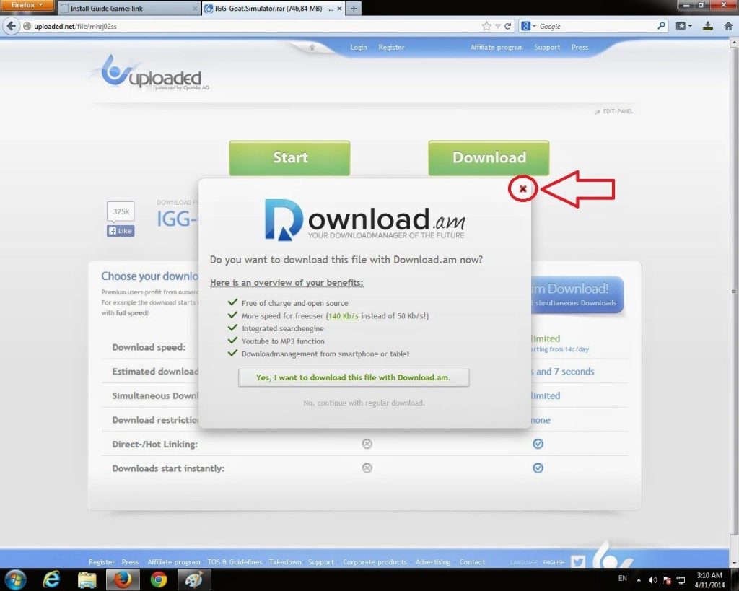Click the Firefox back arrow button
The width and height of the screenshot is (739, 591).
[12, 26]
